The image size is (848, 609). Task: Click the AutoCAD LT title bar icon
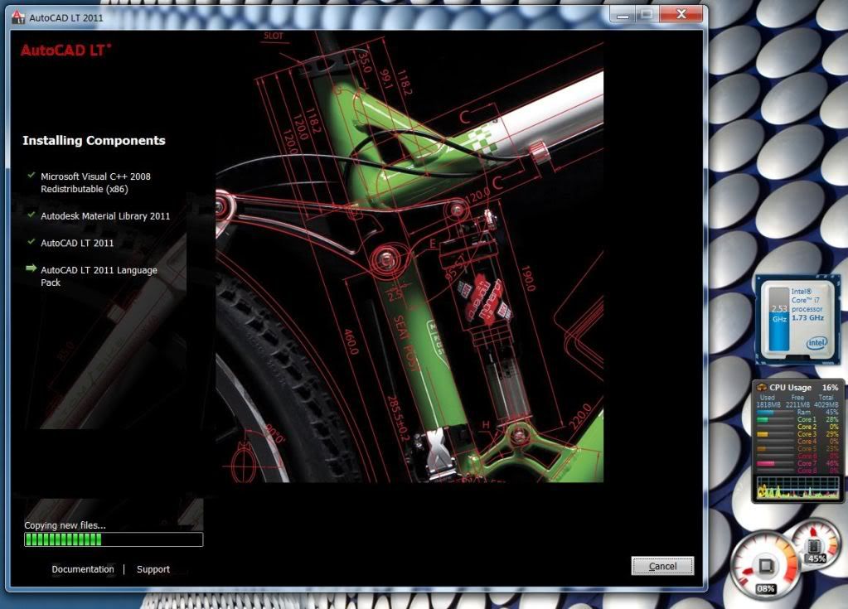coord(18,17)
